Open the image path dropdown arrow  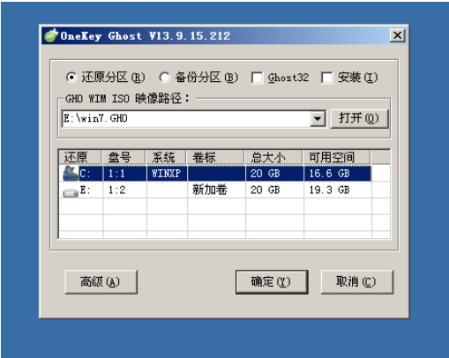click(318, 119)
